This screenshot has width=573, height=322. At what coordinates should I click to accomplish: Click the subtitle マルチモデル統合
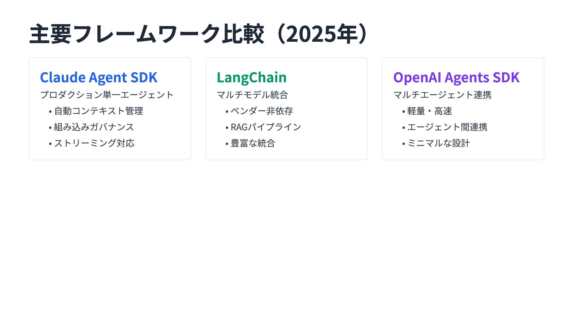click(252, 95)
